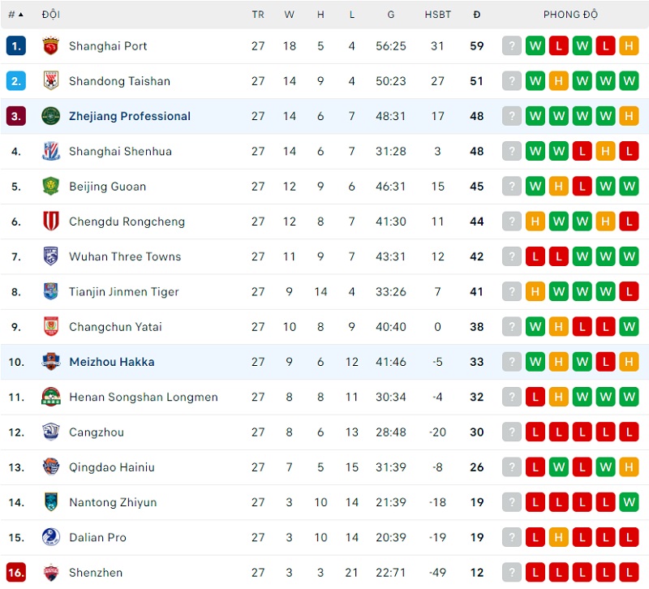The width and height of the screenshot is (649, 589).
Task: Sort standings by the Đ points header
Action: point(477,15)
